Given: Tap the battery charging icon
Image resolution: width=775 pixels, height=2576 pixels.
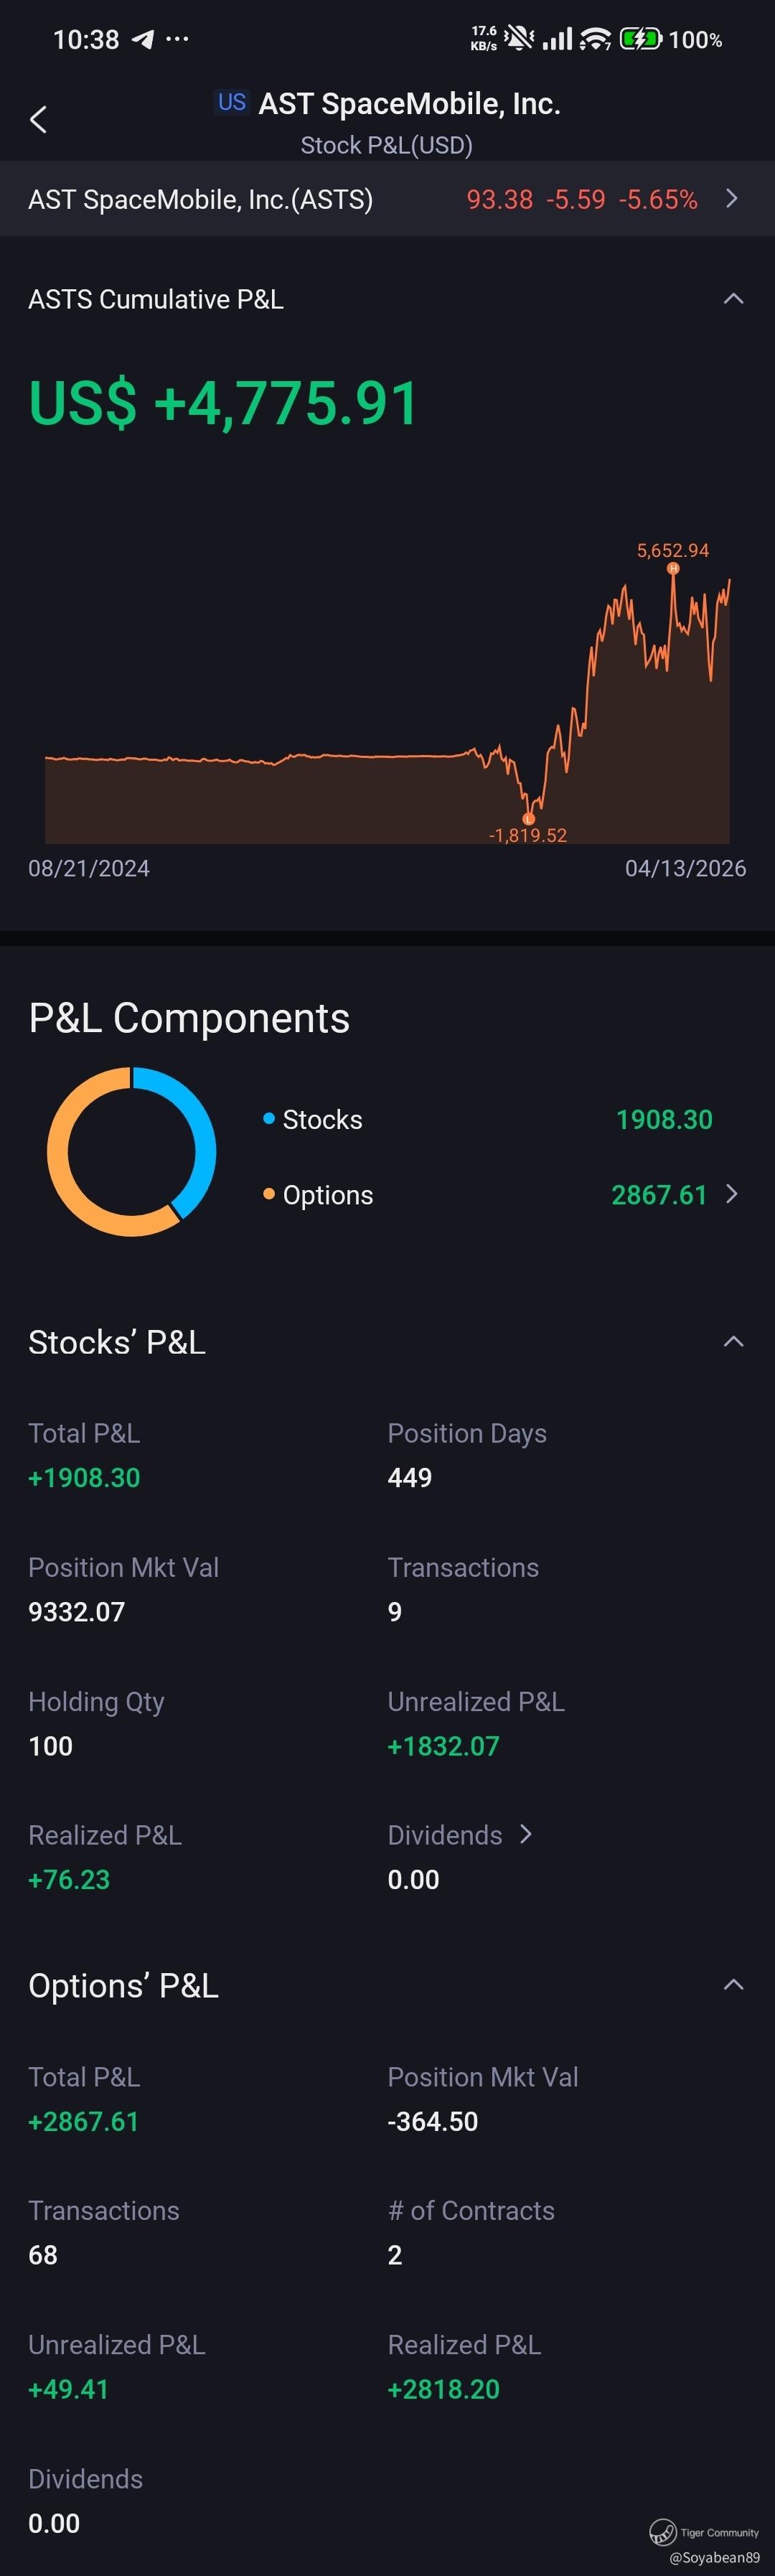Looking at the screenshot, I should [x=640, y=39].
